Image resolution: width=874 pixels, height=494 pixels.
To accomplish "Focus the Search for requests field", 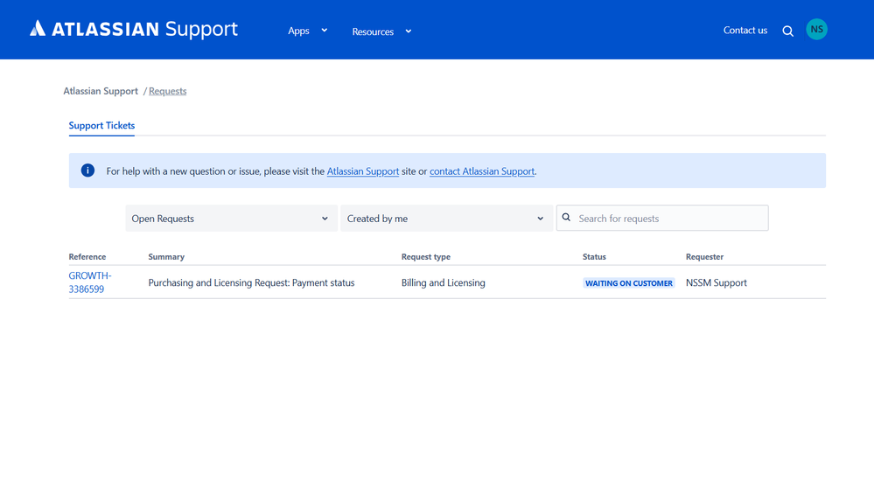I will click(x=662, y=219).
